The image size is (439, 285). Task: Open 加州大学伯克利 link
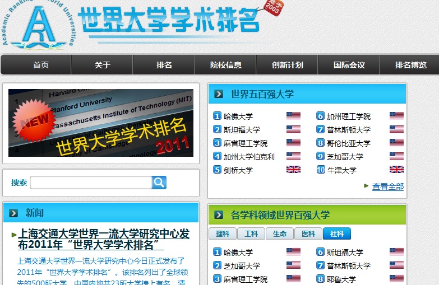pos(249,157)
